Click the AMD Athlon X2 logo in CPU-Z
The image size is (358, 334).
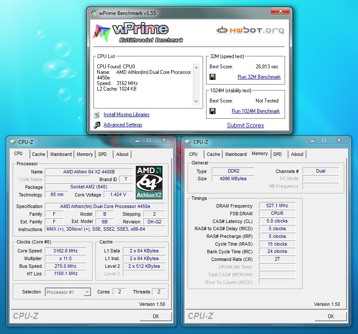pyautogui.click(x=149, y=182)
